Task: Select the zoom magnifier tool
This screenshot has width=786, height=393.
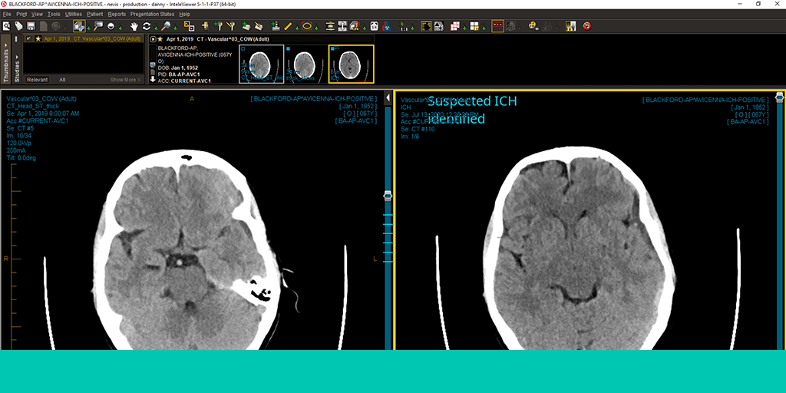Action: pos(166,26)
